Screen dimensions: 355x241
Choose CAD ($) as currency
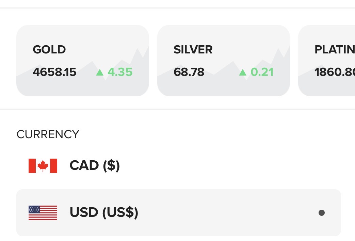click(95, 165)
